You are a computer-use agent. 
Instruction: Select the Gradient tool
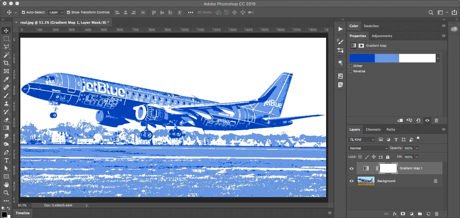coord(6,128)
